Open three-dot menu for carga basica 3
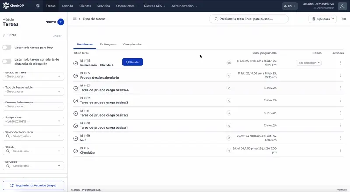The width and height of the screenshot is (350, 192). [x=340, y=100]
